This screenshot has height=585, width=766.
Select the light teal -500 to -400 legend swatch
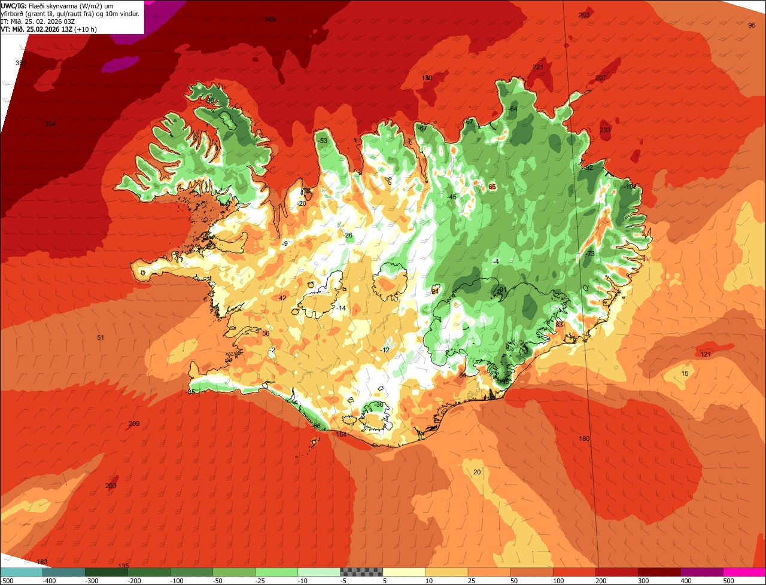coord(21,572)
